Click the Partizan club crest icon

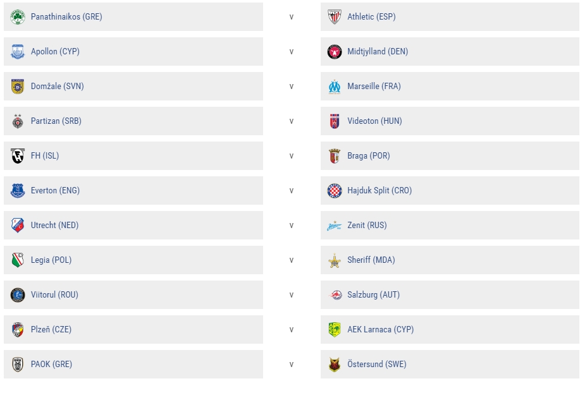click(x=18, y=121)
